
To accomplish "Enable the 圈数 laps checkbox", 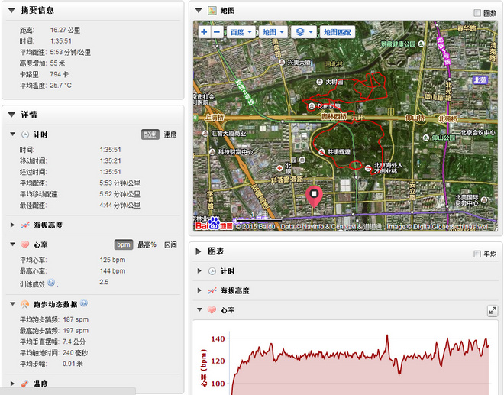I will pyautogui.click(x=478, y=13).
